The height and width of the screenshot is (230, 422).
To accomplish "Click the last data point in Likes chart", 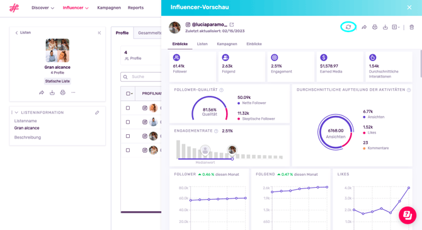I will tap(409, 188).
